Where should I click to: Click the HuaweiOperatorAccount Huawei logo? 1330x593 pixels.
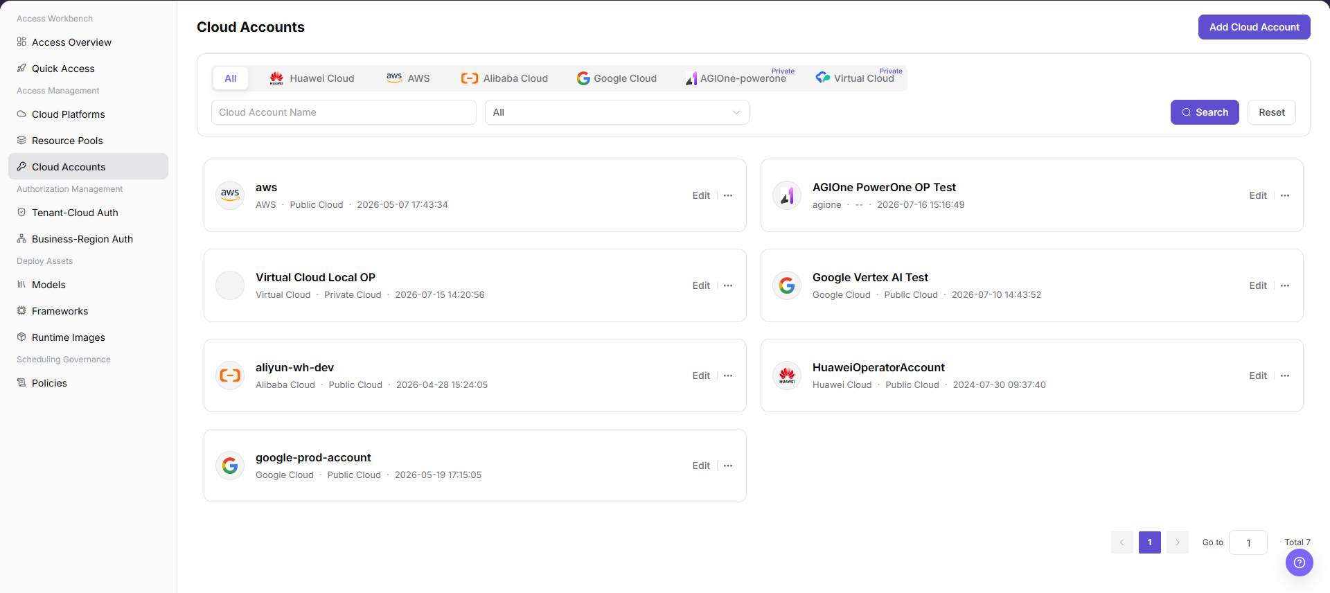[x=787, y=375]
